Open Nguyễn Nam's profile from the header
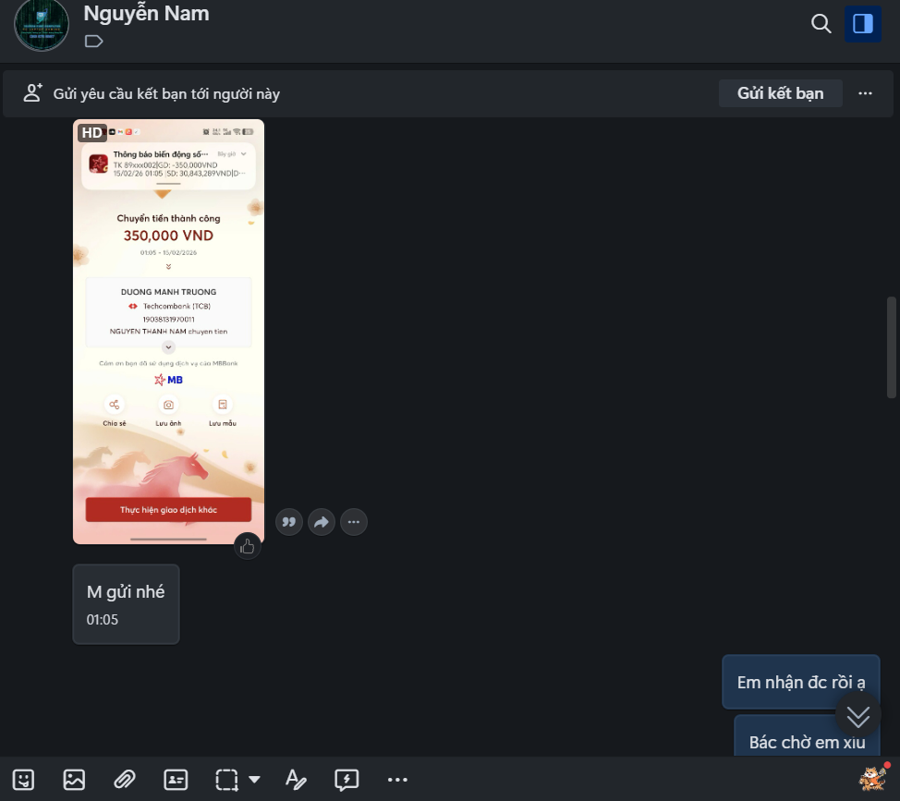Viewport: 900px width, 801px height. tap(145, 13)
